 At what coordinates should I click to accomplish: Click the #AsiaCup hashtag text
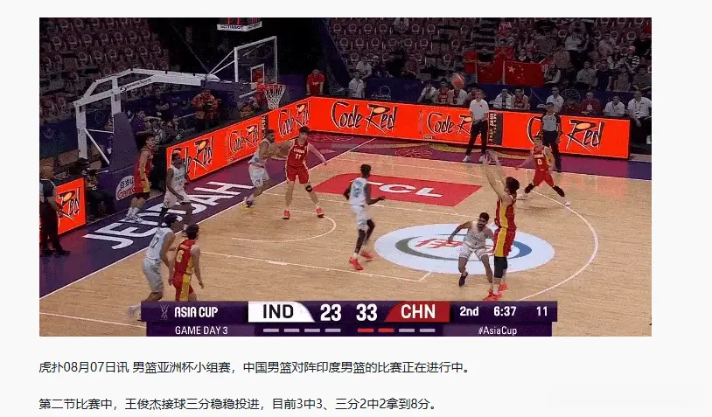[497, 330]
